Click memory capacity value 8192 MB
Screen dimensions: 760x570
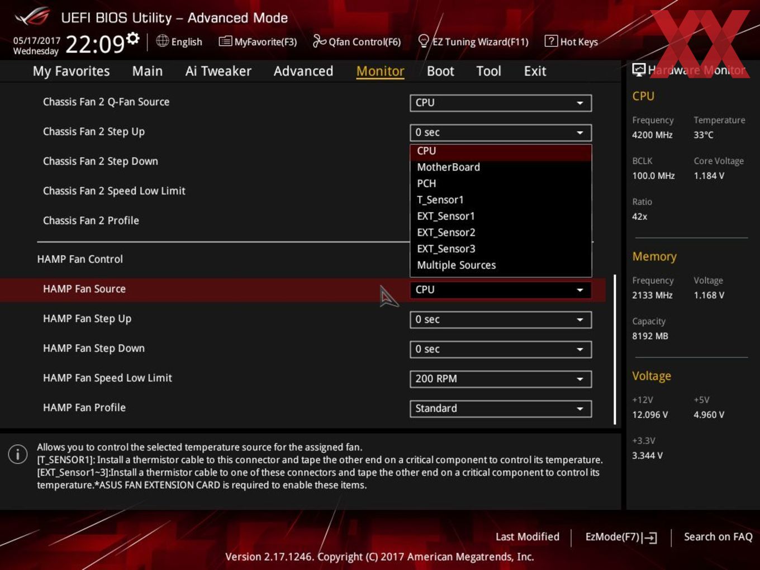click(x=650, y=336)
